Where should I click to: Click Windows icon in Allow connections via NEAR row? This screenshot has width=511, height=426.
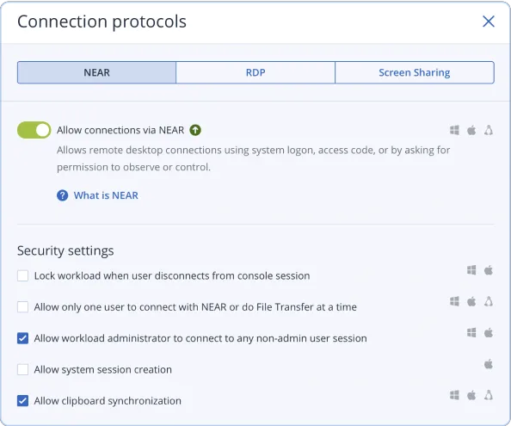click(x=454, y=130)
